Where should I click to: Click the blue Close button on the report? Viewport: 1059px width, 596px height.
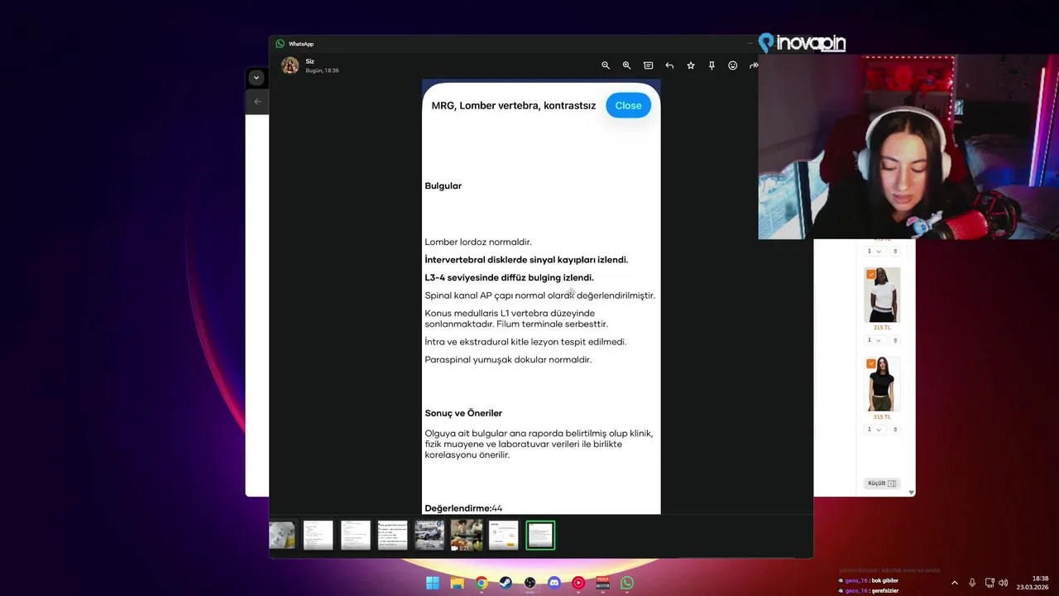point(628,105)
